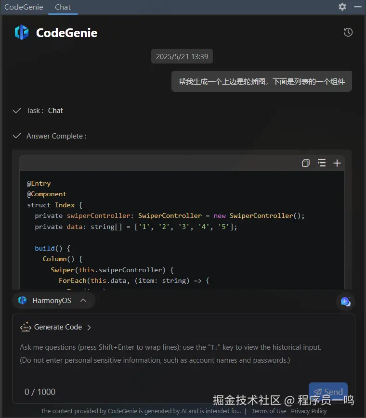This screenshot has width=366, height=418.
Task: Expand the HarmonyOS dropdown chevron
Action: click(83, 301)
